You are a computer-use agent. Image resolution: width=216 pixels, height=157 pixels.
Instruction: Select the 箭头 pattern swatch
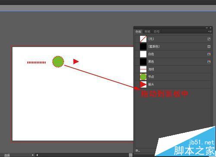click(x=173, y=85)
